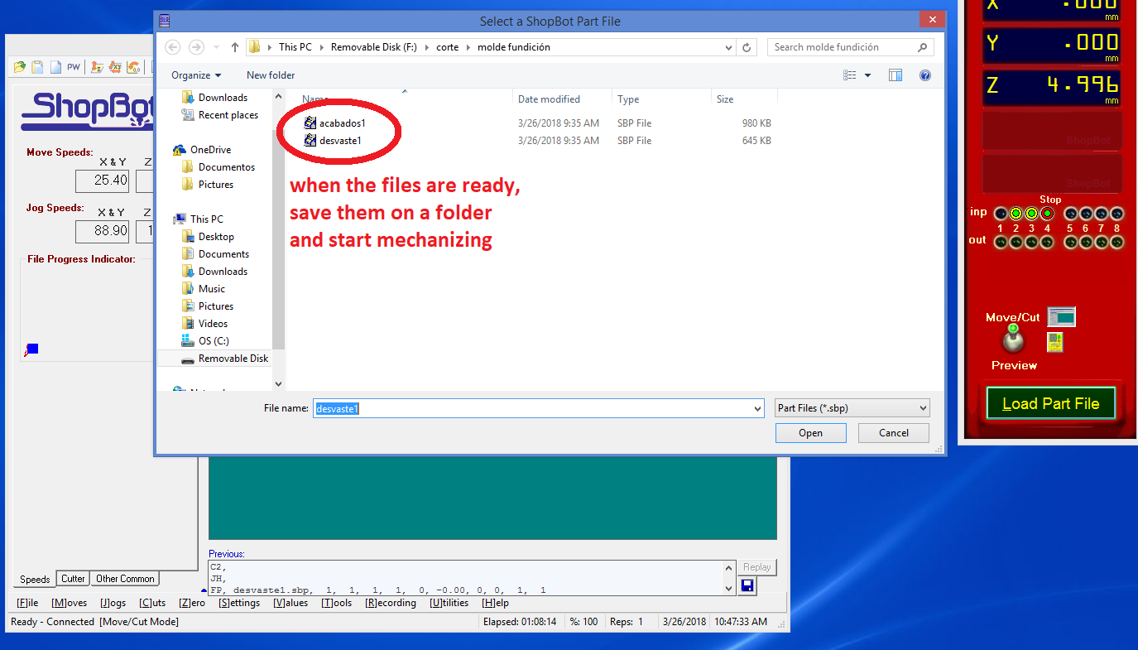The width and height of the screenshot is (1138, 650).
Task: Toggle the preview pane icon in dialog
Action: (x=896, y=75)
